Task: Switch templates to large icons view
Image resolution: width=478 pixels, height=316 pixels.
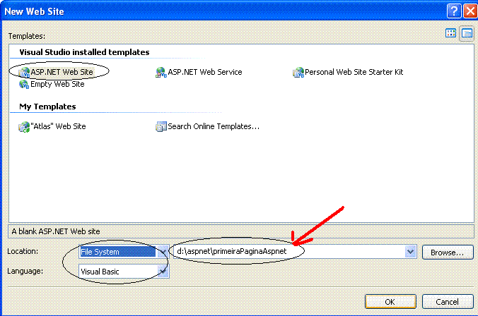Action: [x=450, y=33]
